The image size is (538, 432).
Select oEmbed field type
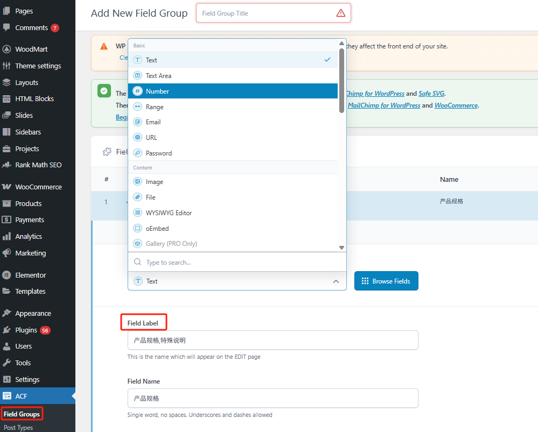click(x=233, y=228)
